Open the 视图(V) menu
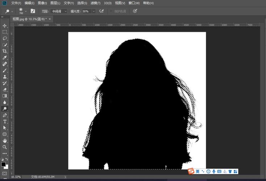This screenshot has height=181, width=266. pyautogui.click(x=120, y=3)
